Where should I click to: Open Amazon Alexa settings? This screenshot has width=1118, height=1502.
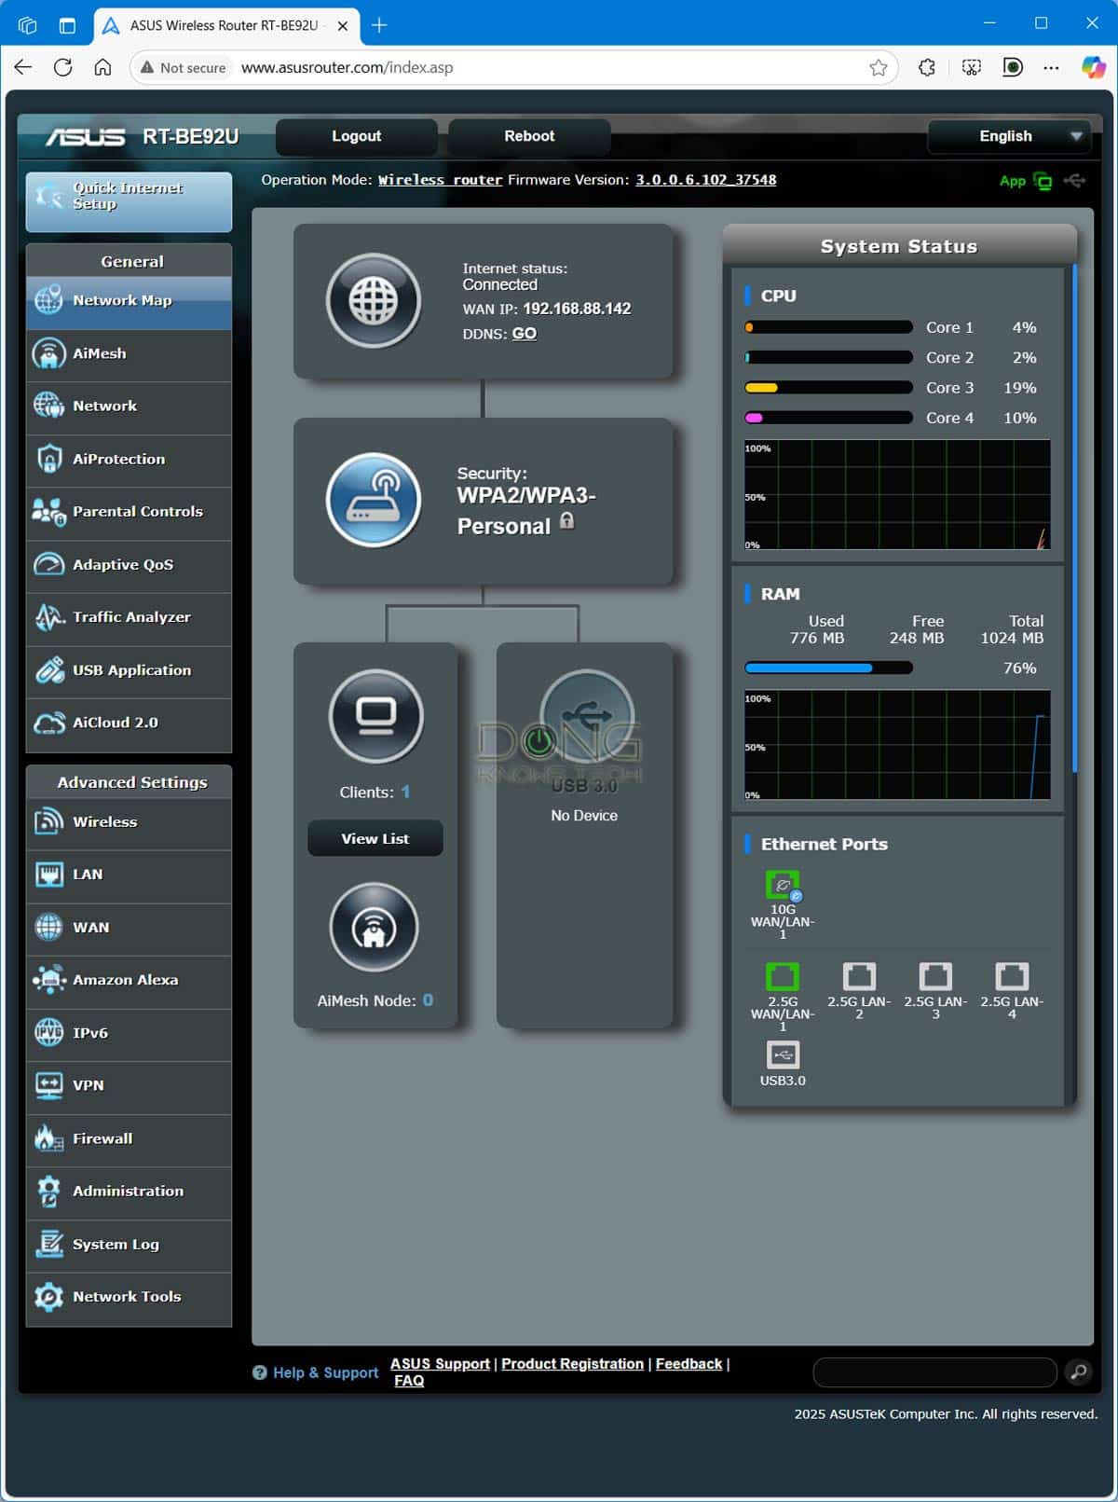pos(129,980)
